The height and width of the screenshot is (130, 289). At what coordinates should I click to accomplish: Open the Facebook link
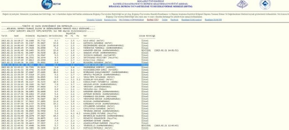tap(174, 20)
